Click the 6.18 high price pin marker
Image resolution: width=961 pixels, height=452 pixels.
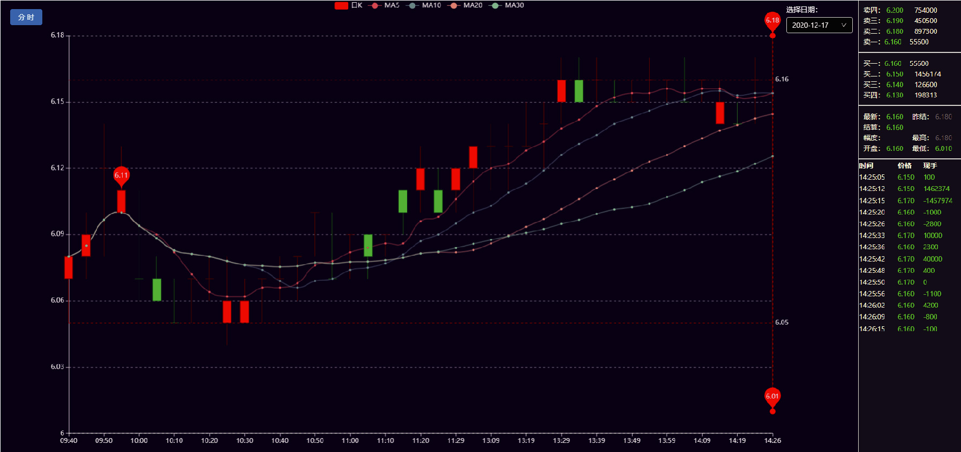(772, 21)
